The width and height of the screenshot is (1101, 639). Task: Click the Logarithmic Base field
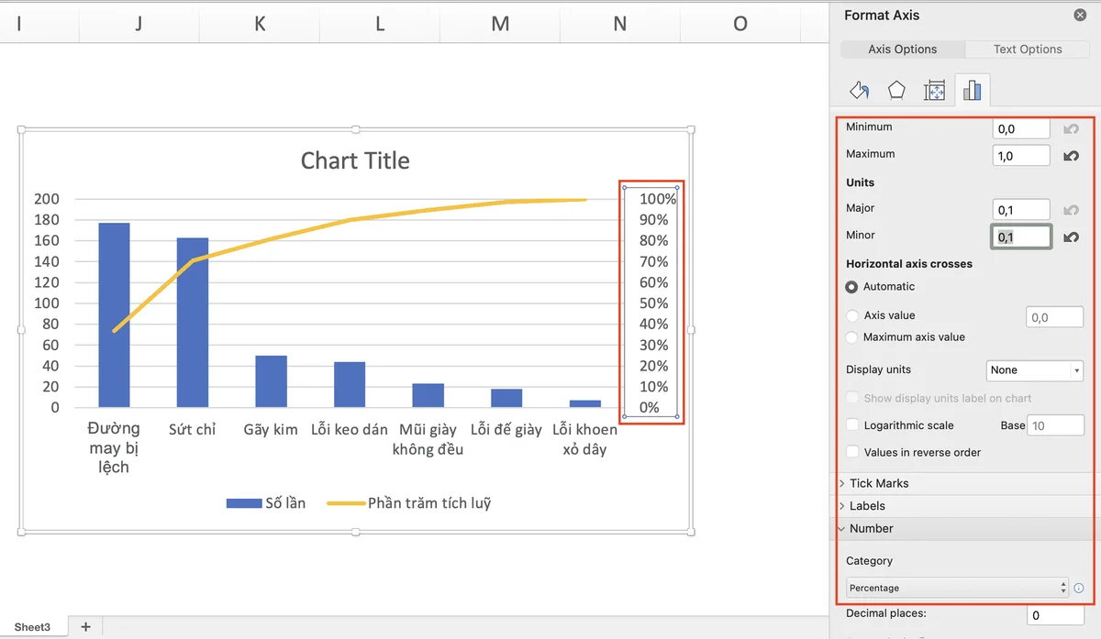click(x=1056, y=425)
